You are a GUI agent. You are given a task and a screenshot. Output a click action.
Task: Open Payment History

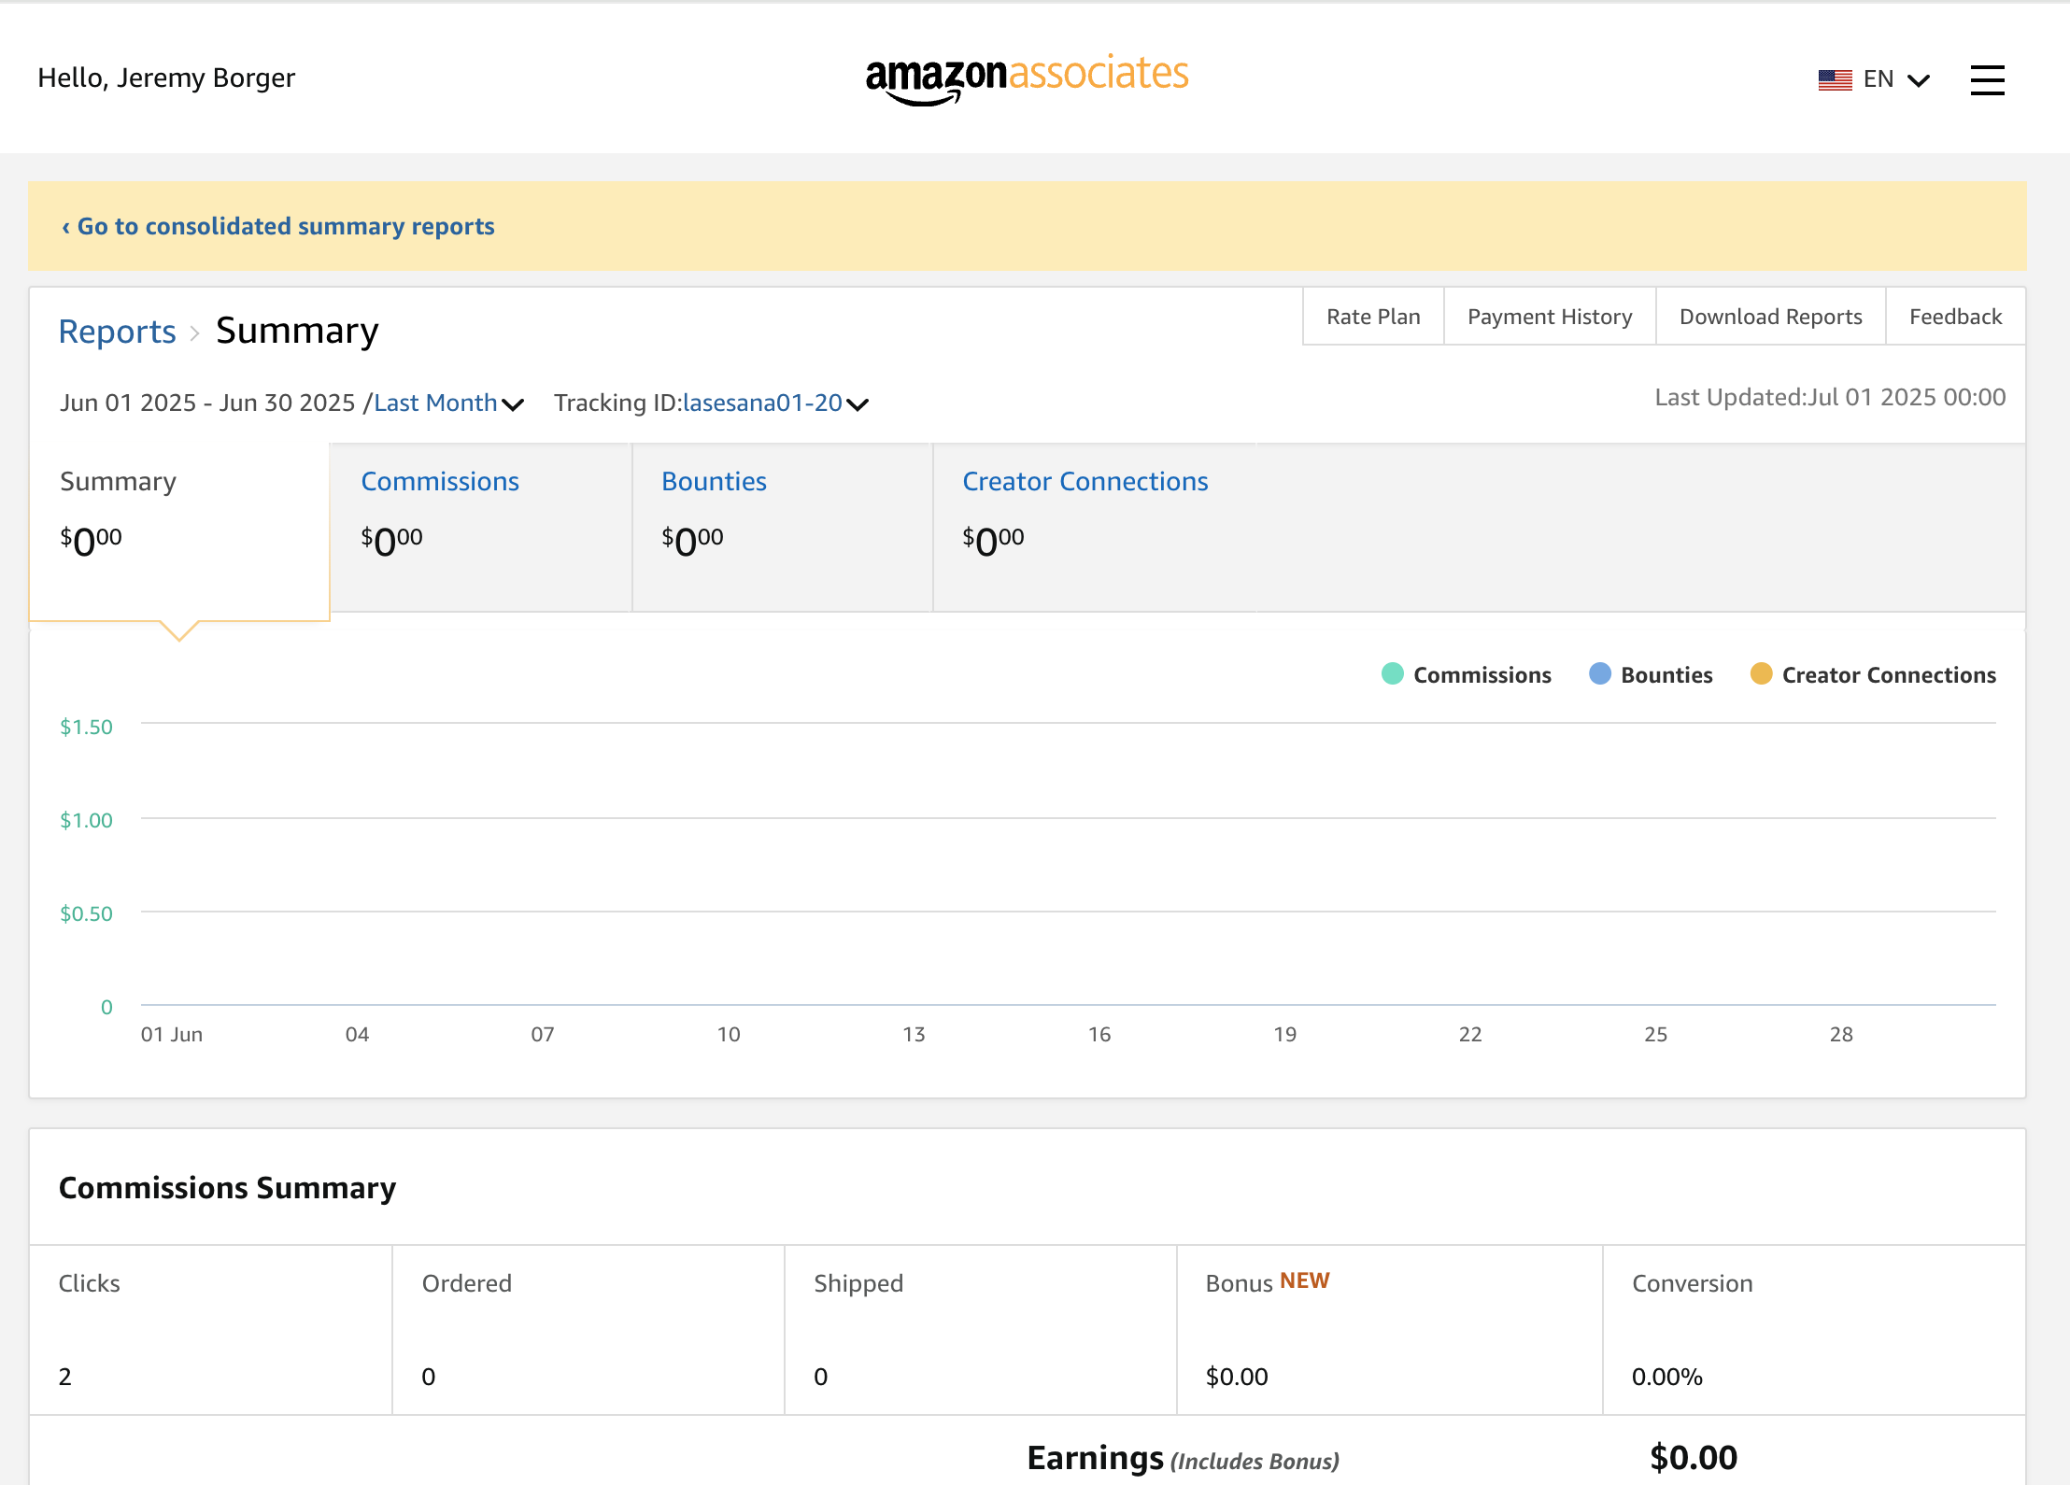pyautogui.click(x=1550, y=317)
